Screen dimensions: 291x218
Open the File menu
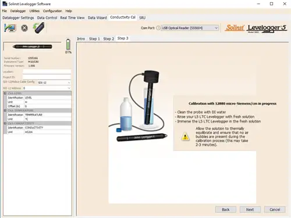click(5, 11)
